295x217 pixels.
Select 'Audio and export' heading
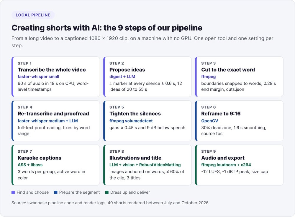pos(223,158)
